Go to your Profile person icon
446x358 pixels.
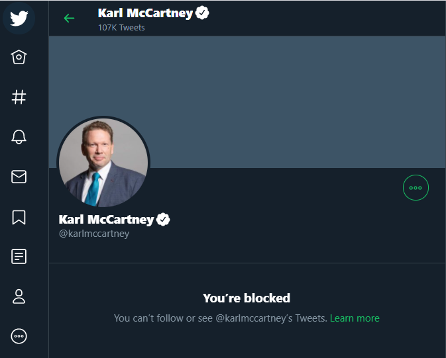[x=19, y=296]
